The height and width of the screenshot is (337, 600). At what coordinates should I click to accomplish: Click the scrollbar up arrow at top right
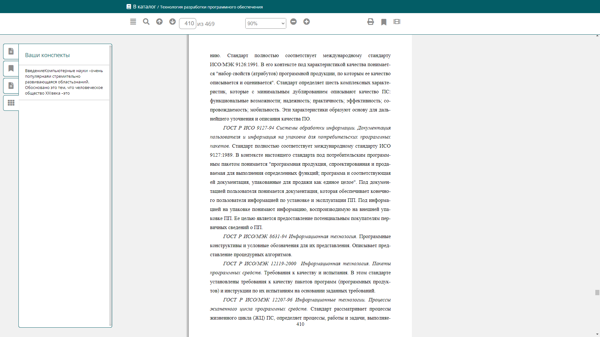[597, 36]
